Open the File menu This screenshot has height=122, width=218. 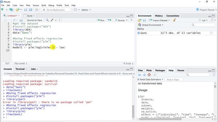click(3, 5)
